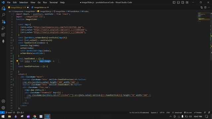
Task: Change indentation via Spaces: 2
Action: (154, 112)
